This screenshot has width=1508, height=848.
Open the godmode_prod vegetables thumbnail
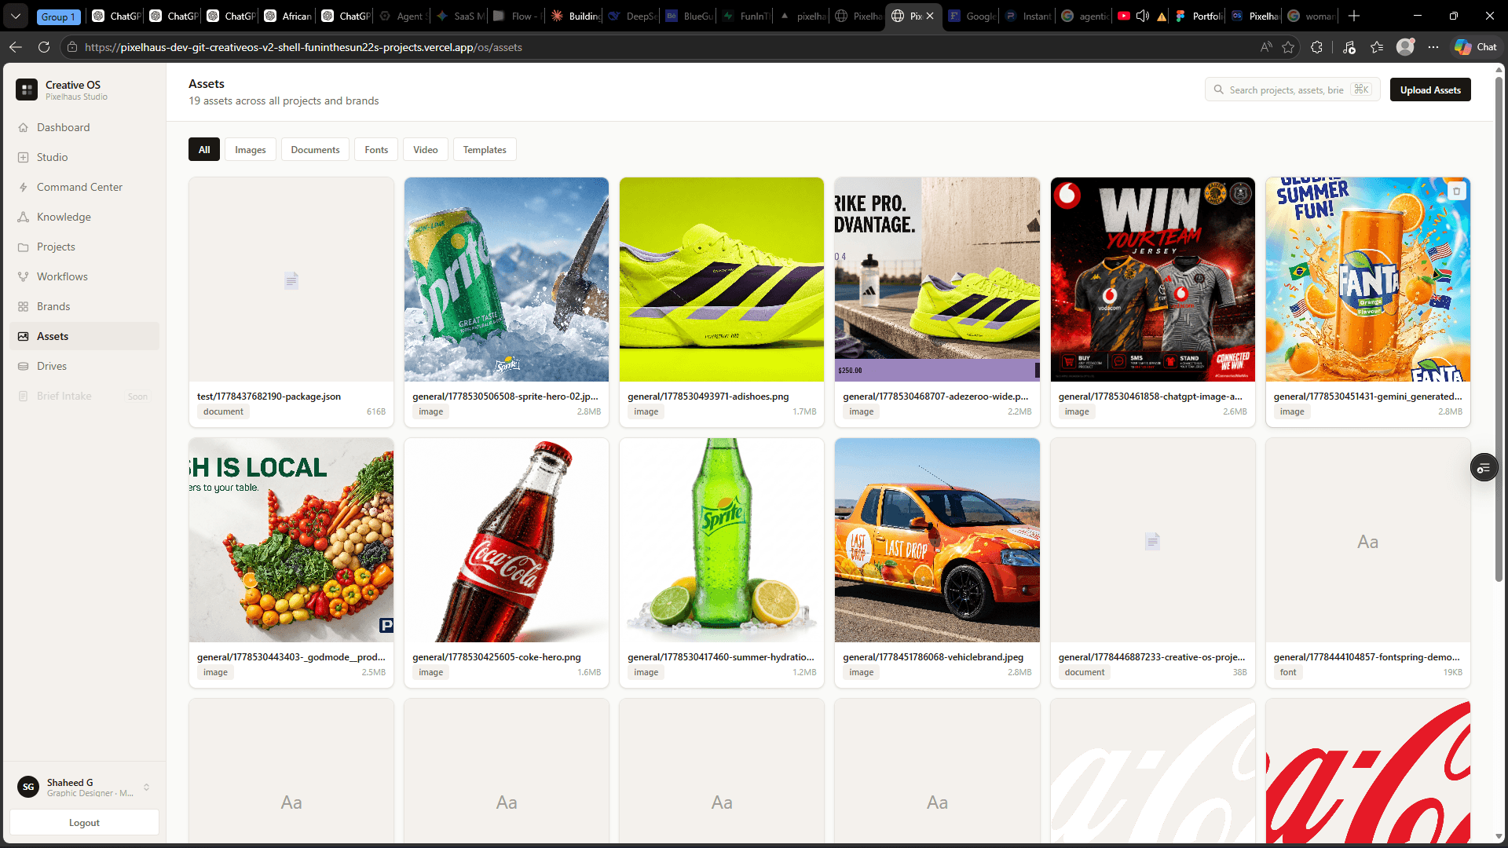pos(291,540)
